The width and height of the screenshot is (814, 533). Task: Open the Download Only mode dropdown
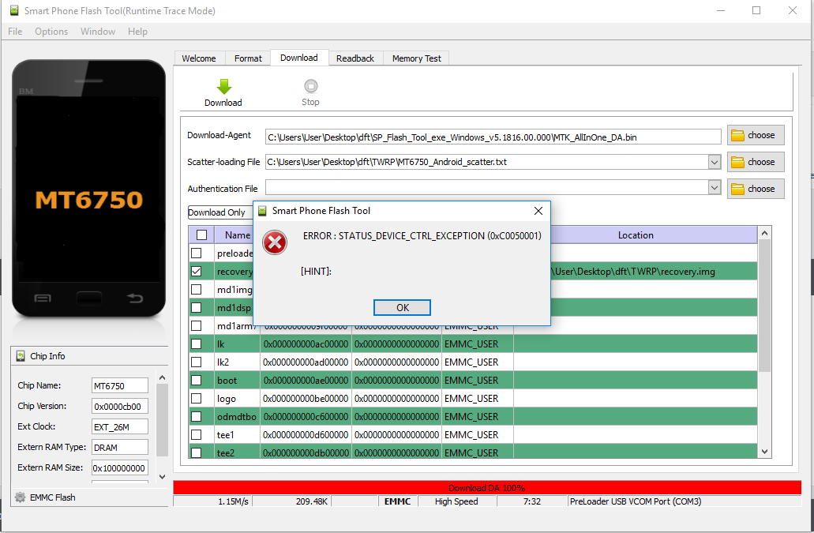(218, 212)
